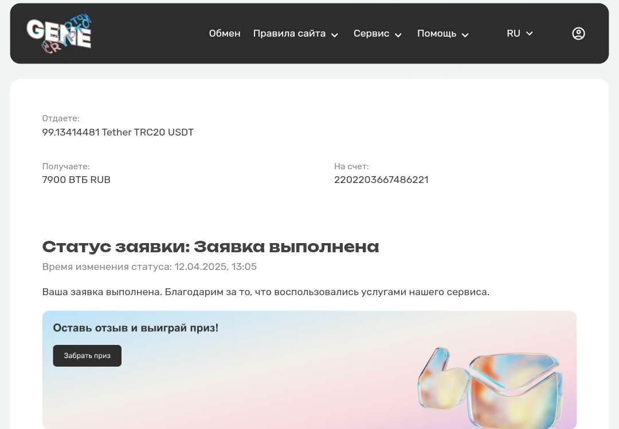Click the status time 12.04.2025, 13:05

(x=216, y=267)
